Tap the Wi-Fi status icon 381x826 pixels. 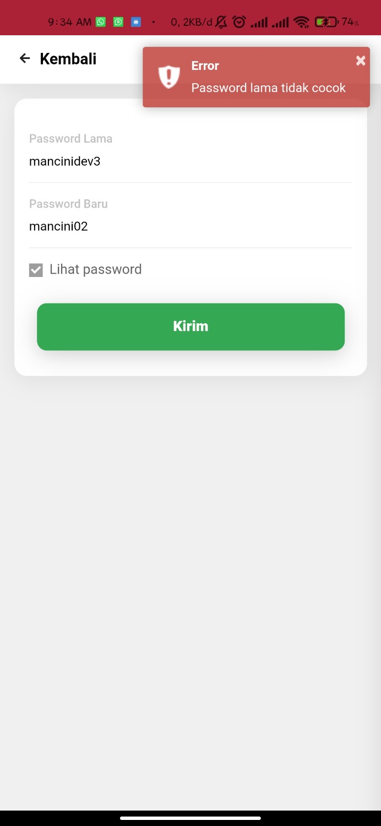pos(301,22)
